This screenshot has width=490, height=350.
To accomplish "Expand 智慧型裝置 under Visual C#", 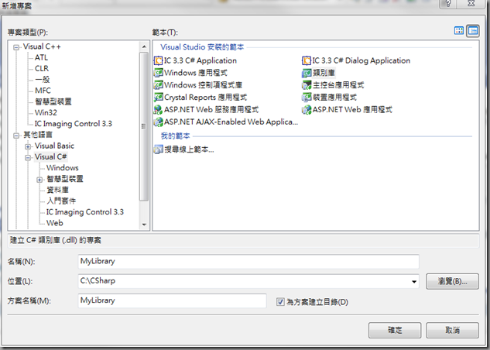I will click(39, 180).
